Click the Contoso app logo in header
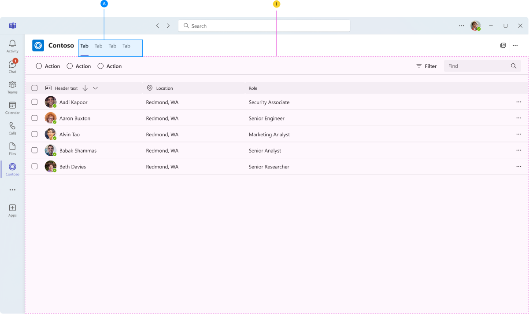The image size is (529, 314). point(38,45)
